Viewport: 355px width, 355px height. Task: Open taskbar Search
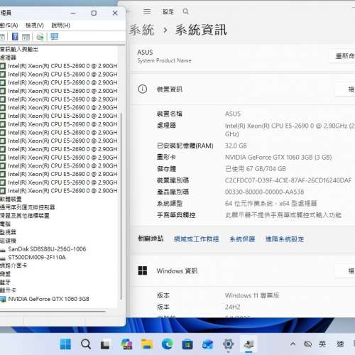pyautogui.click(x=86, y=344)
